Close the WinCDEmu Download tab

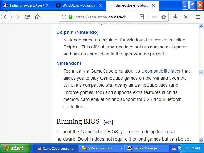coord(100,5)
